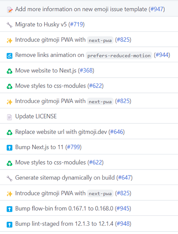Open commit 'Bump Next.js to 11'
The width and height of the screenshot is (178, 234).
(39, 147)
